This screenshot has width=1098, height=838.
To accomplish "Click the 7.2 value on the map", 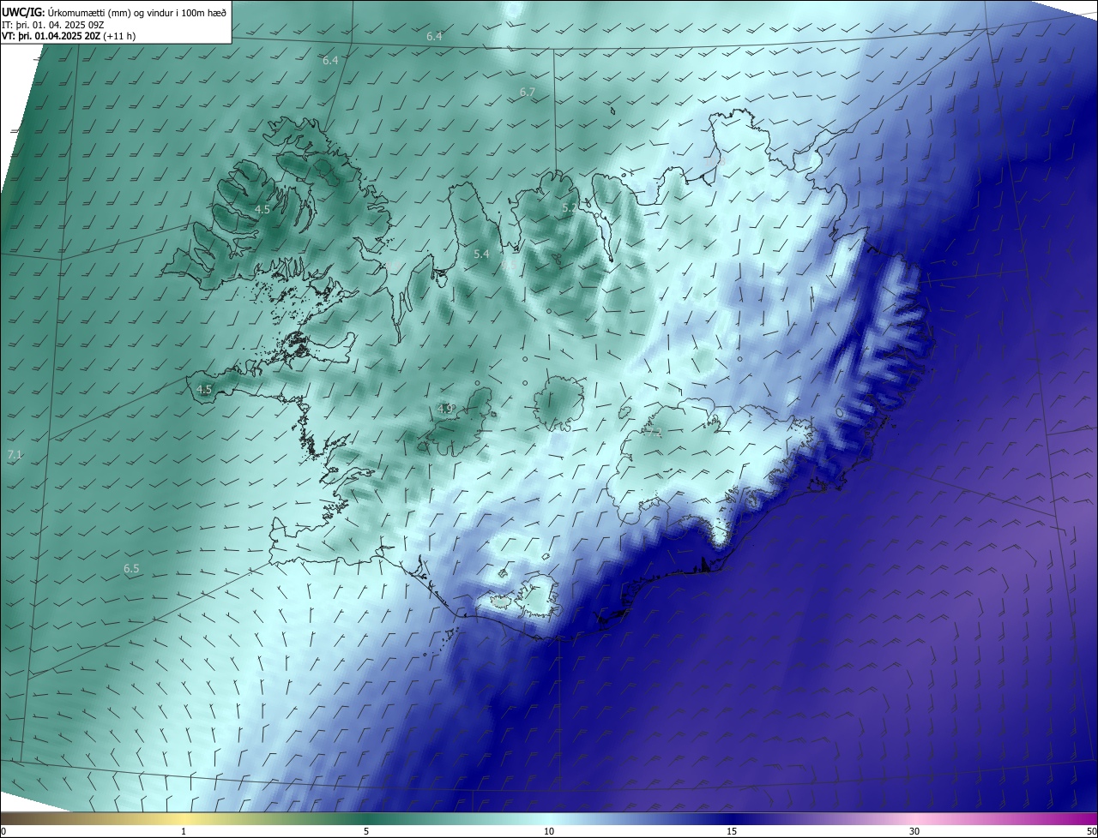I will point(655,433).
